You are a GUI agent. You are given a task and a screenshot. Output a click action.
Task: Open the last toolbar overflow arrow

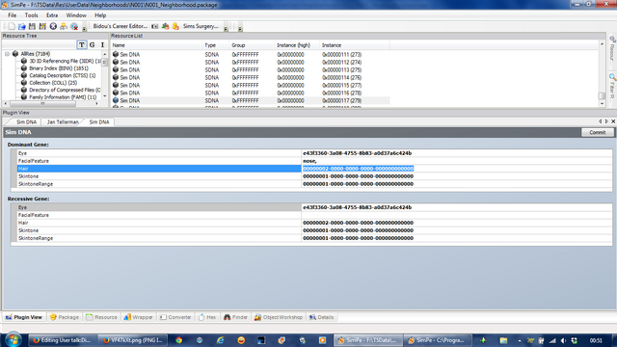click(240, 28)
